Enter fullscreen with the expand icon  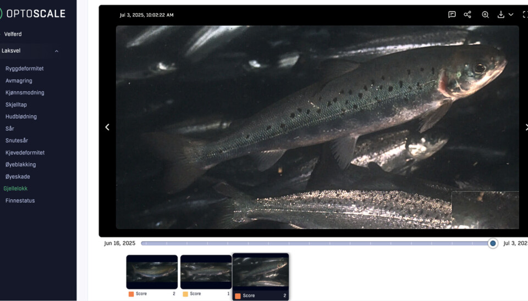tap(525, 15)
